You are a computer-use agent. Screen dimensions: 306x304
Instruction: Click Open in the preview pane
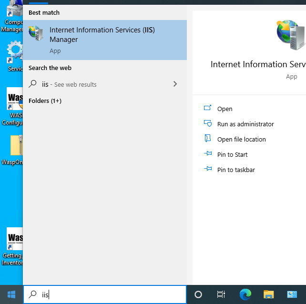(x=225, y=109)
